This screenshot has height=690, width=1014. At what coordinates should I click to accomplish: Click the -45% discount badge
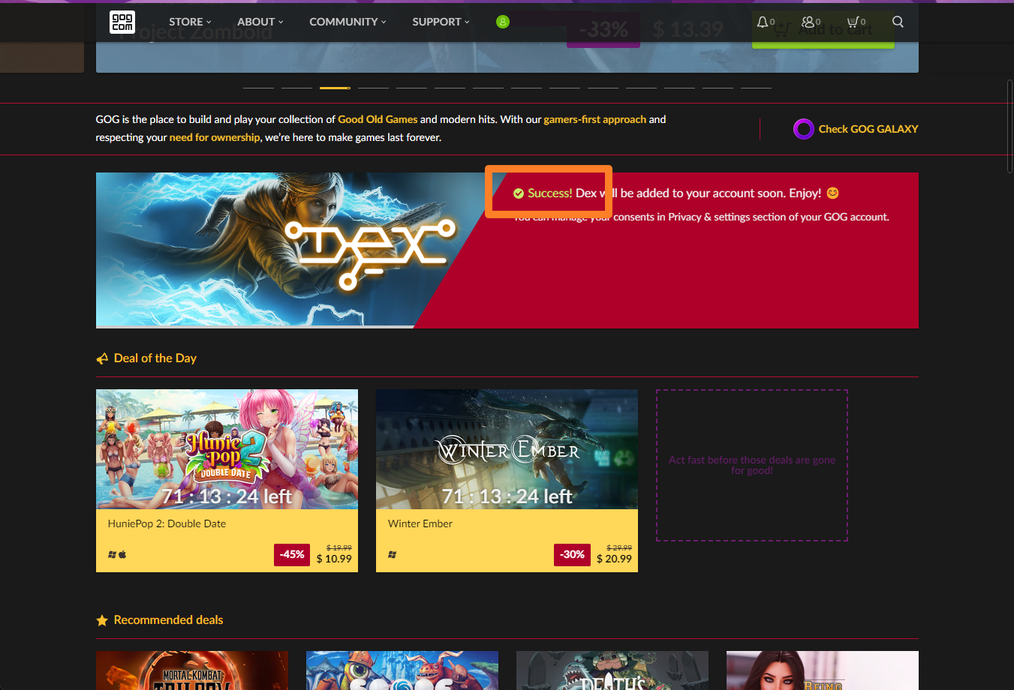[292, 555]
